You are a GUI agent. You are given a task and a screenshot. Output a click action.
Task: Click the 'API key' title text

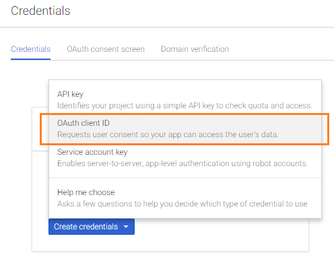click(70, 94)
